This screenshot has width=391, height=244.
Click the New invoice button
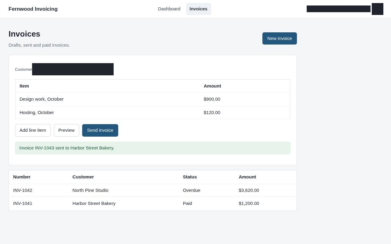point(280,38)
